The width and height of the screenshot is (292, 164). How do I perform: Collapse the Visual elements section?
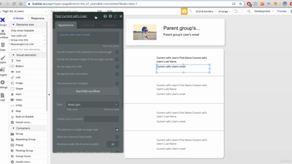click(13, 55)
